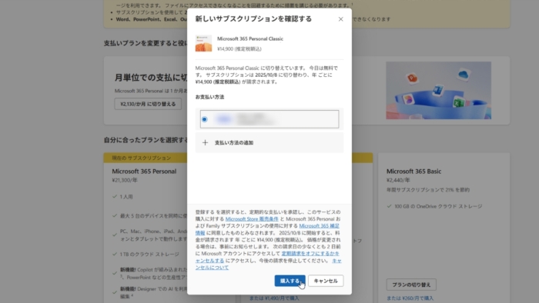
Task: Click the ¥2,440/年 price text
Action: point(398,180)
